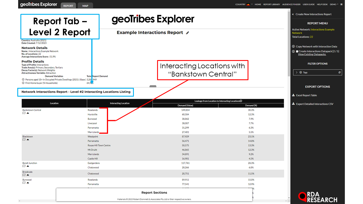Select Roselands under Bankstown Central
The image size is (363, 204).
pos(93,110)
